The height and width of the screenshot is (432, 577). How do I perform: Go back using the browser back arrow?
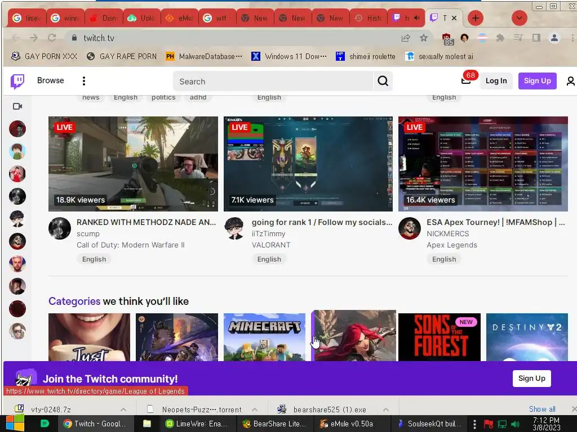click(16, 38)
